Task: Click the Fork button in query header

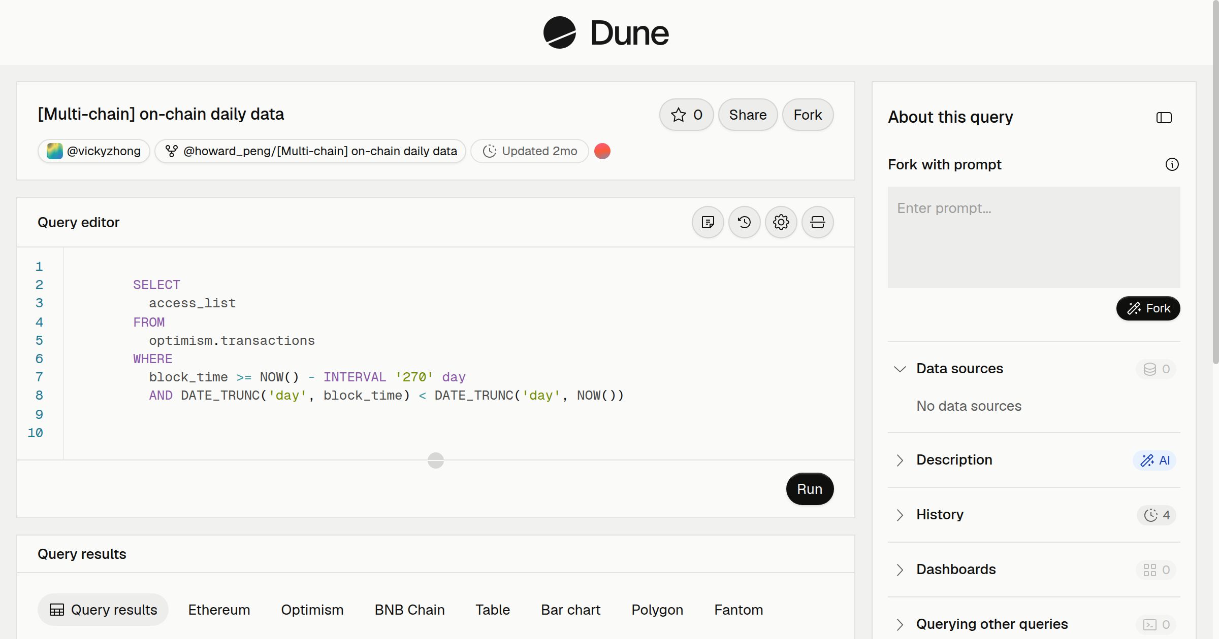Action: (808, 115)
